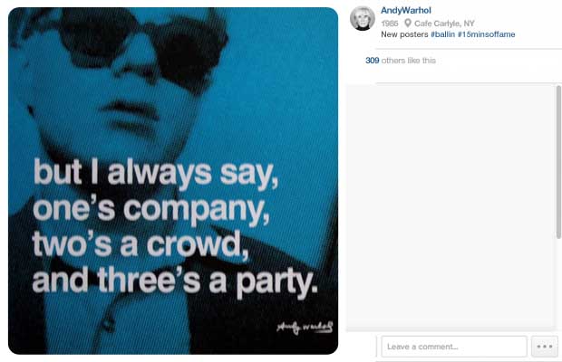
Task: Click the blue Warhol poster image
Action: coord(173,181)
